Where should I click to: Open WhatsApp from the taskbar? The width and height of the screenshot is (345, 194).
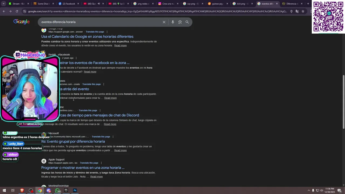pos(57,190)
